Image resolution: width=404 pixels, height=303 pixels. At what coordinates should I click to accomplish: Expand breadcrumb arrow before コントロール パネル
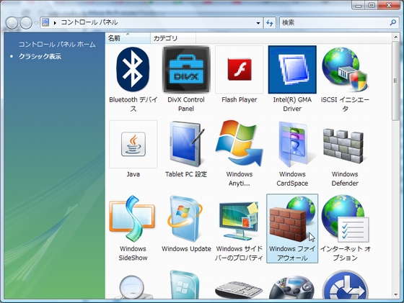click(55, 23)
